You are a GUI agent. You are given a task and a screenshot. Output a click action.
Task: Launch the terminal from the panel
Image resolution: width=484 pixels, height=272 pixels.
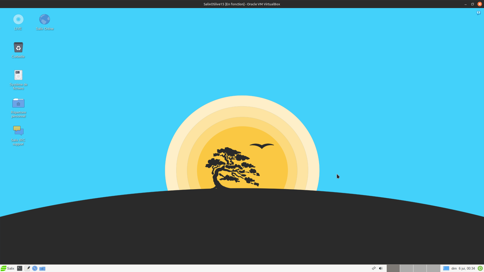click(20, 268)
